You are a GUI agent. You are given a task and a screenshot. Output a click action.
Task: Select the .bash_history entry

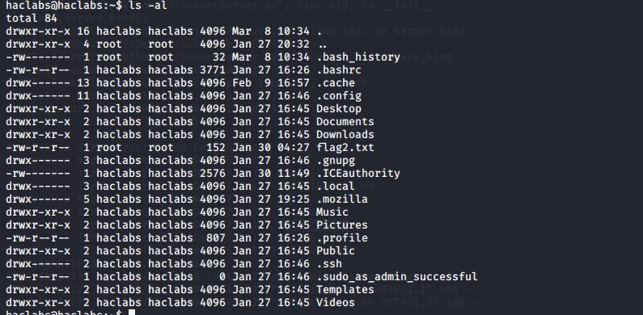358,57
